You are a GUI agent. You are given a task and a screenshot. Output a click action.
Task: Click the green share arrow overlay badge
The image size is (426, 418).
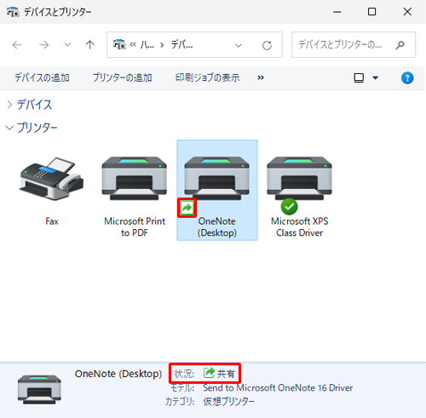(x=187, y=208)
